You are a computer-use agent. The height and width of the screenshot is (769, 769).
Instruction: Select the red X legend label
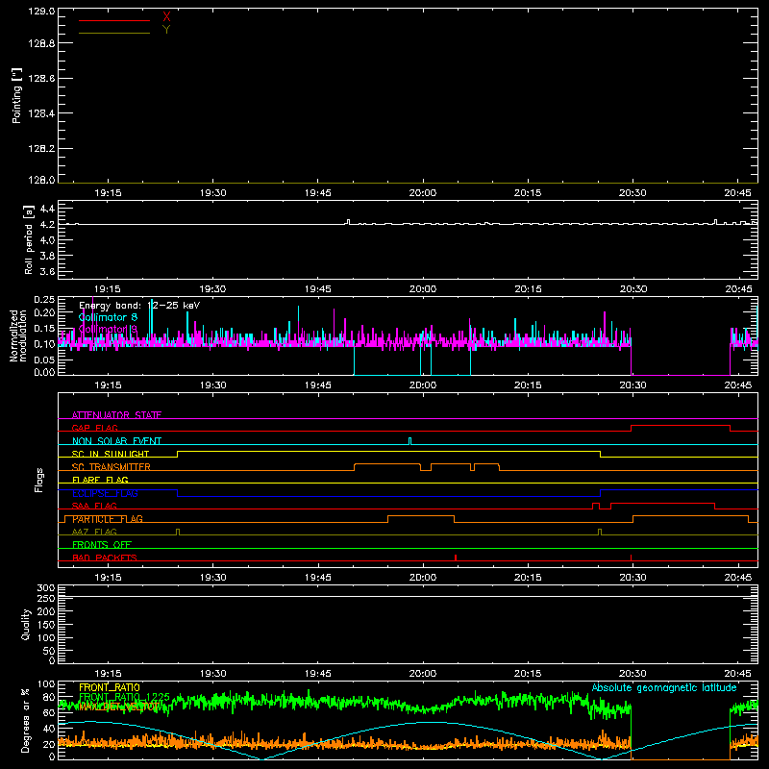[166, 17]
